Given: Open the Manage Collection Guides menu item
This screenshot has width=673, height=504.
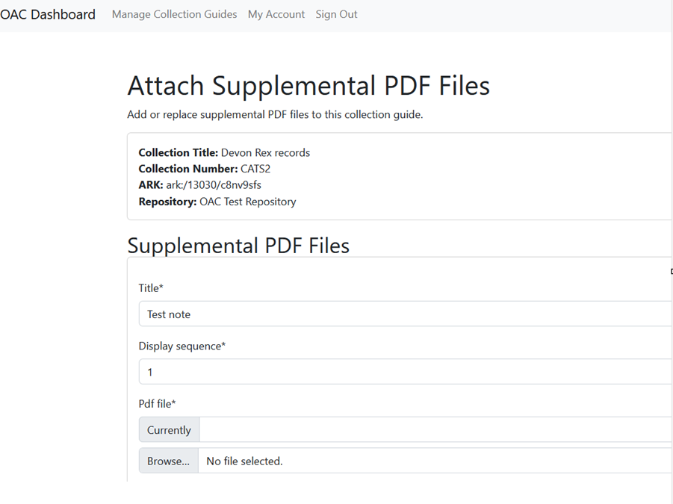Looking at the screenshot, I should 174,14.
